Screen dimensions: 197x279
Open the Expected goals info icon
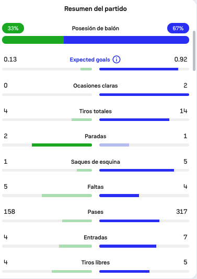(x=117, y=59)
